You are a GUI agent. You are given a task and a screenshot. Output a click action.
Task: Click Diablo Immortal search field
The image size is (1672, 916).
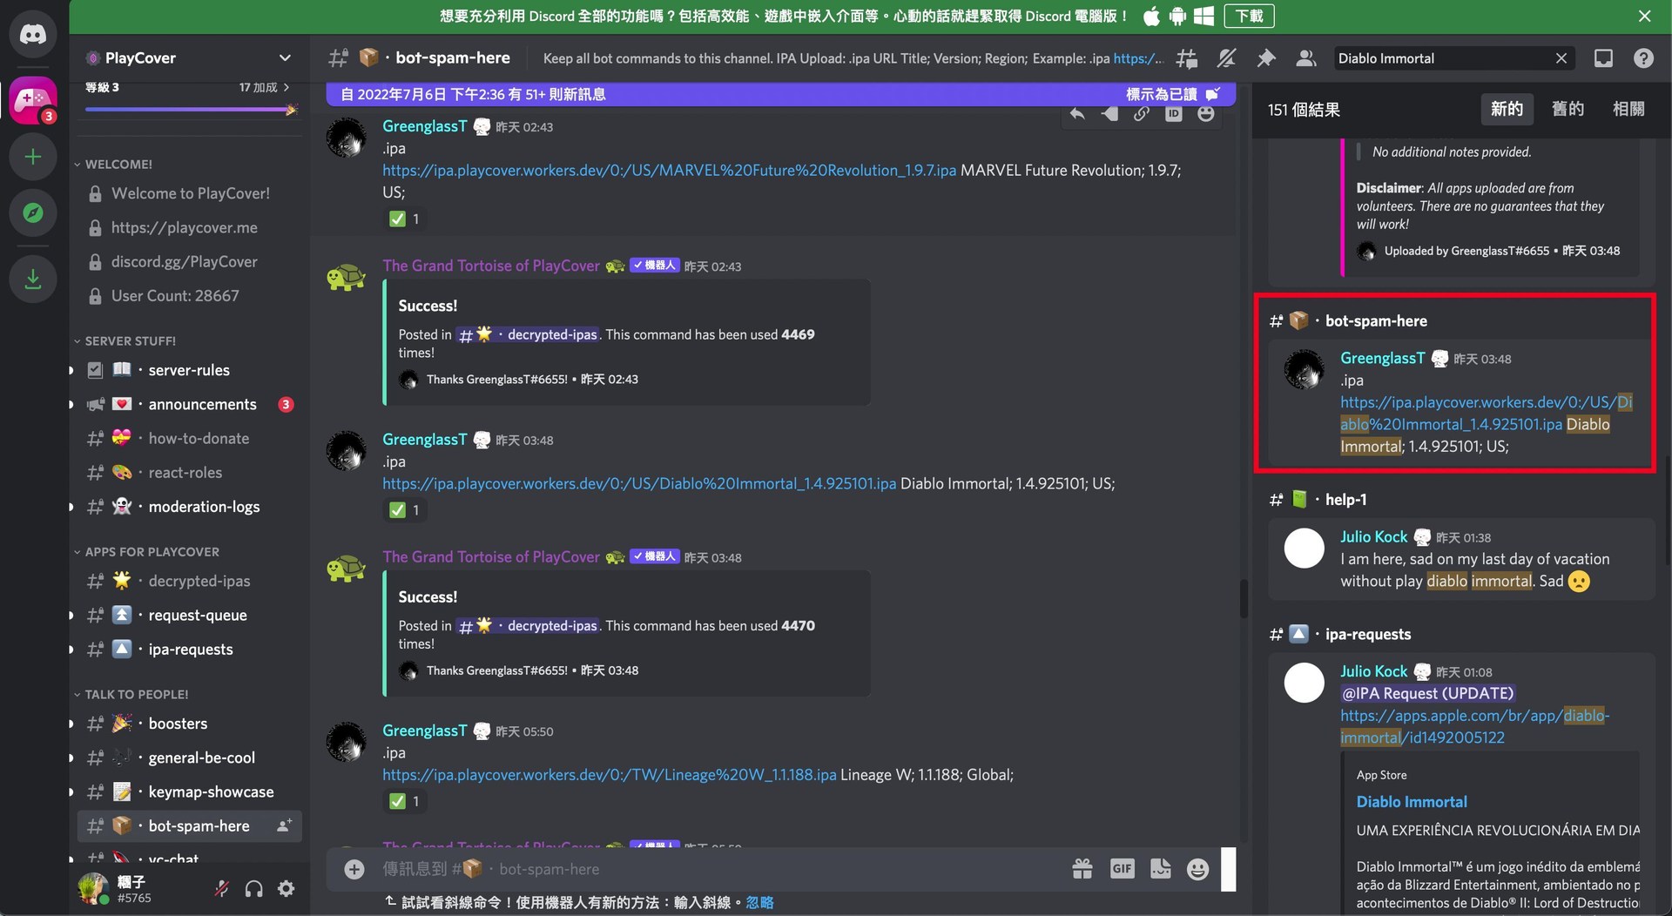click(1442, 58)
